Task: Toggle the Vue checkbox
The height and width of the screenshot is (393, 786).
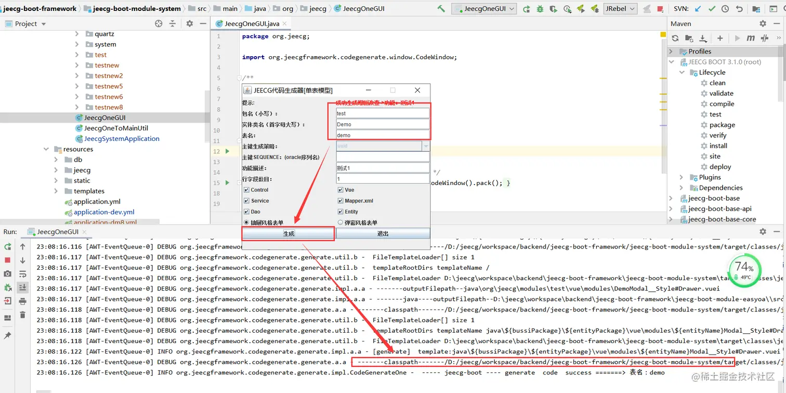Action: coord(341,190)
